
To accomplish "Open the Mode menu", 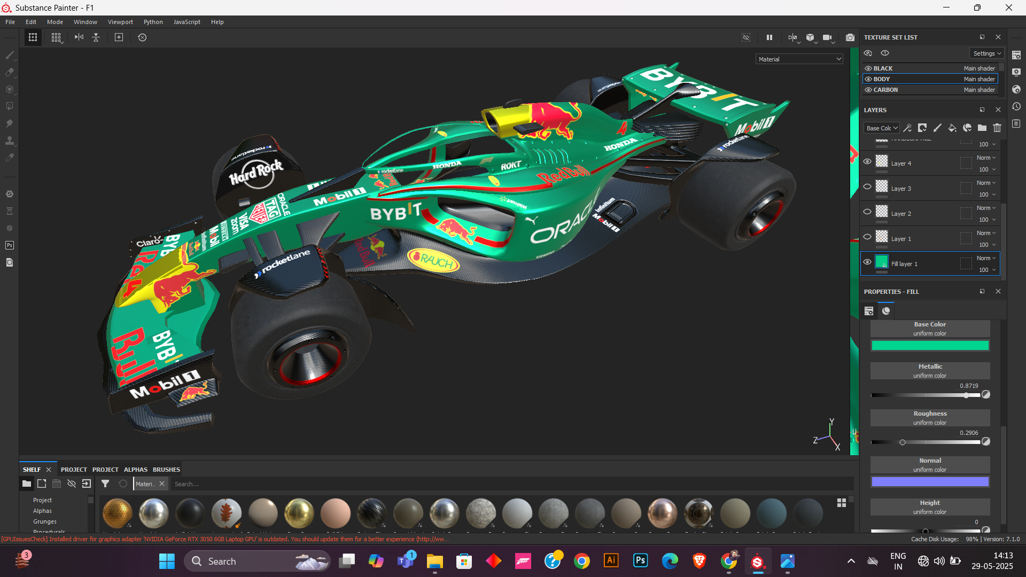I will [55, 22].
